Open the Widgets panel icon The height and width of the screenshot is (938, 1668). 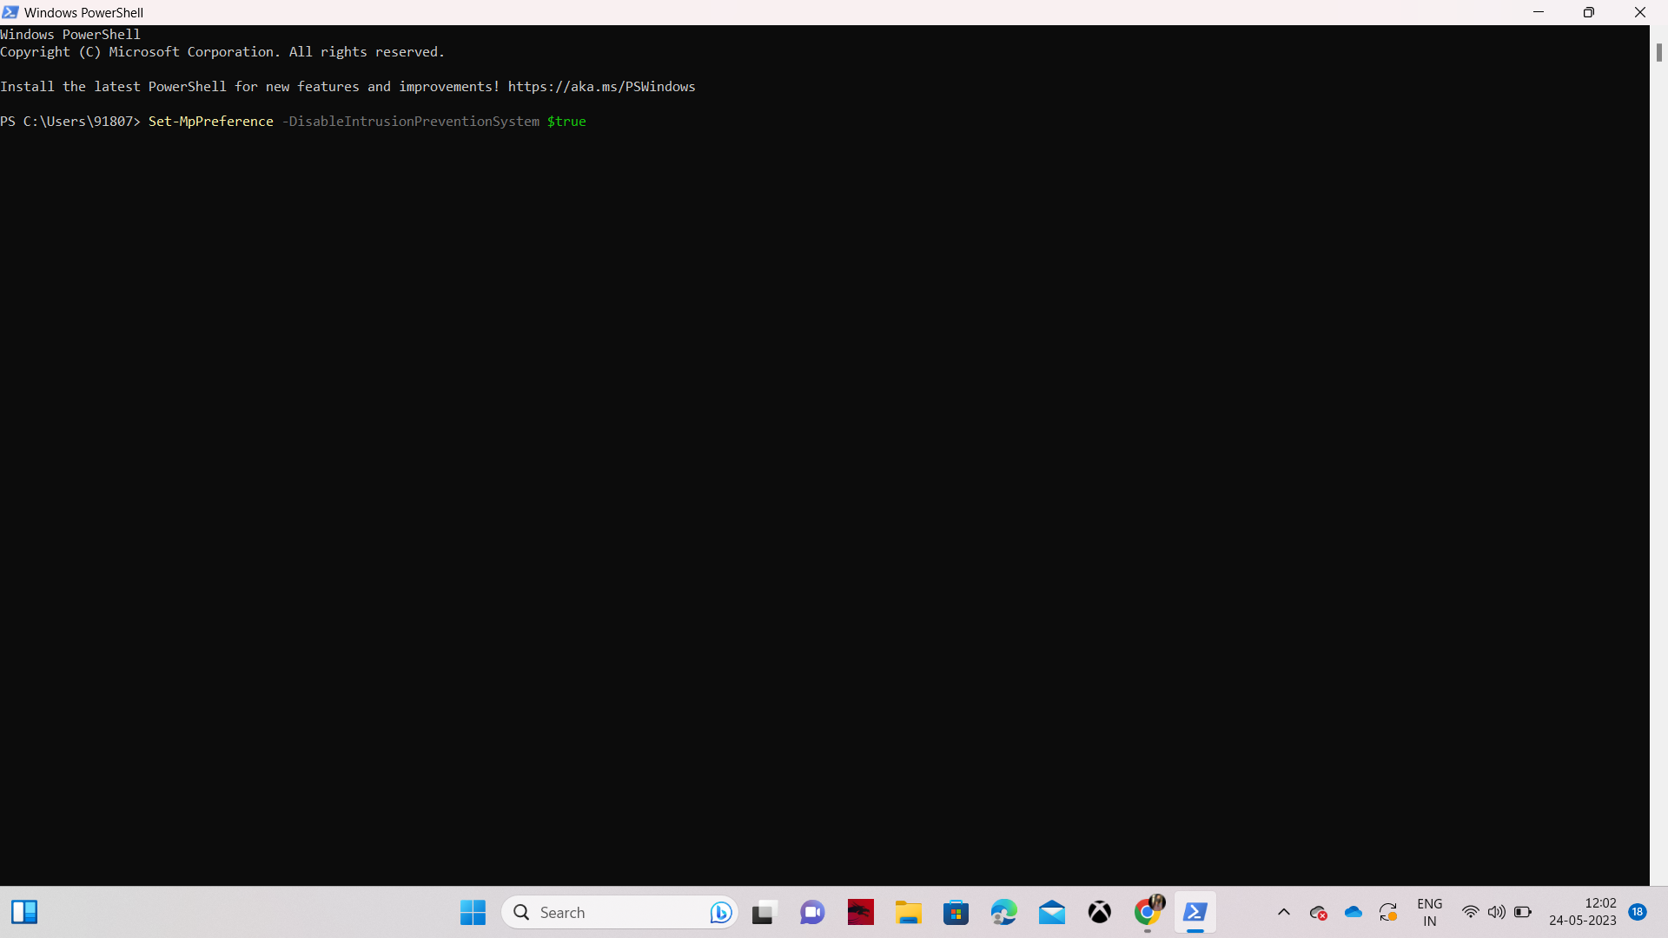coord(24,912)
